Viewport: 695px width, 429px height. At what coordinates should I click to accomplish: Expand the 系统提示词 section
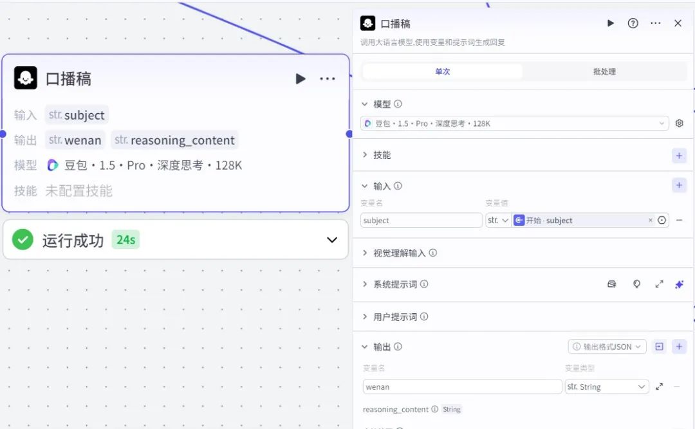click(365, 284)
